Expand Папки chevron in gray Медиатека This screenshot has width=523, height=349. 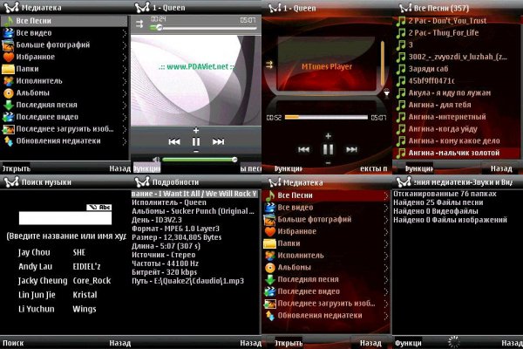tap(124, 69)
